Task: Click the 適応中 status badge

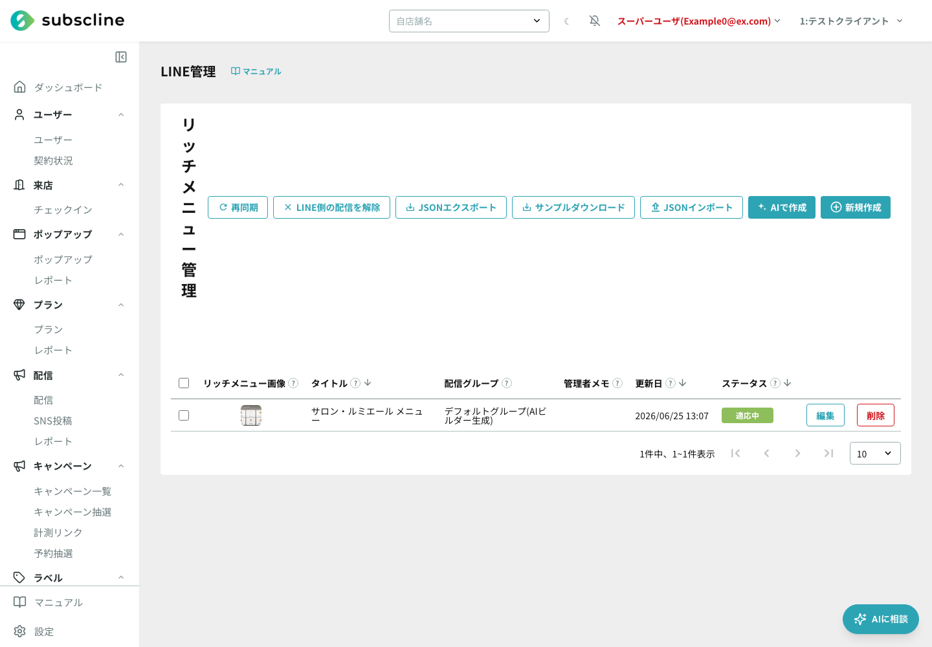Action: (748, 415)
